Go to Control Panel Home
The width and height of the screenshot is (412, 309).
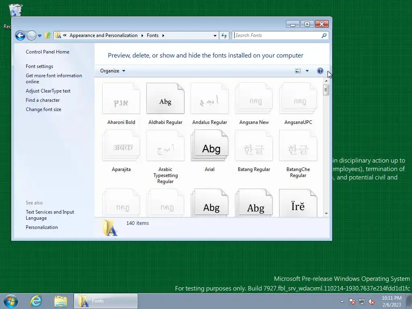(47, 52)
